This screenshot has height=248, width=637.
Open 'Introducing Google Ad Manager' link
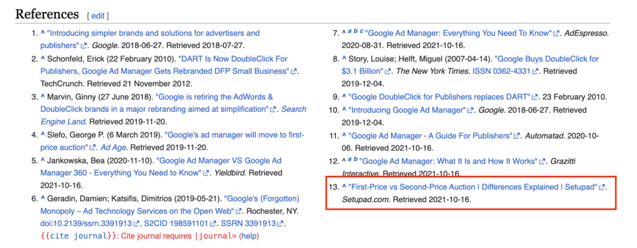pyautogui.click(x=407, y=111)
